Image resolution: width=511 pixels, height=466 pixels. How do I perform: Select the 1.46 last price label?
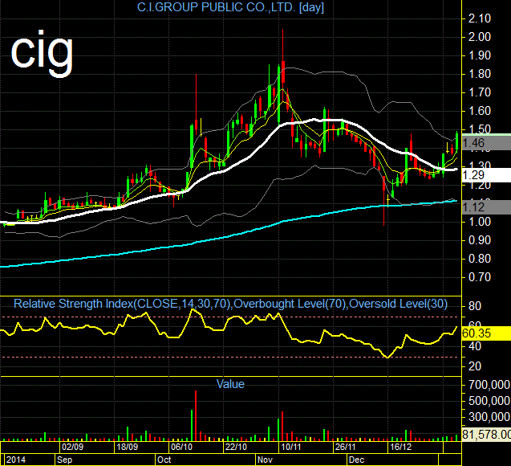486,143
